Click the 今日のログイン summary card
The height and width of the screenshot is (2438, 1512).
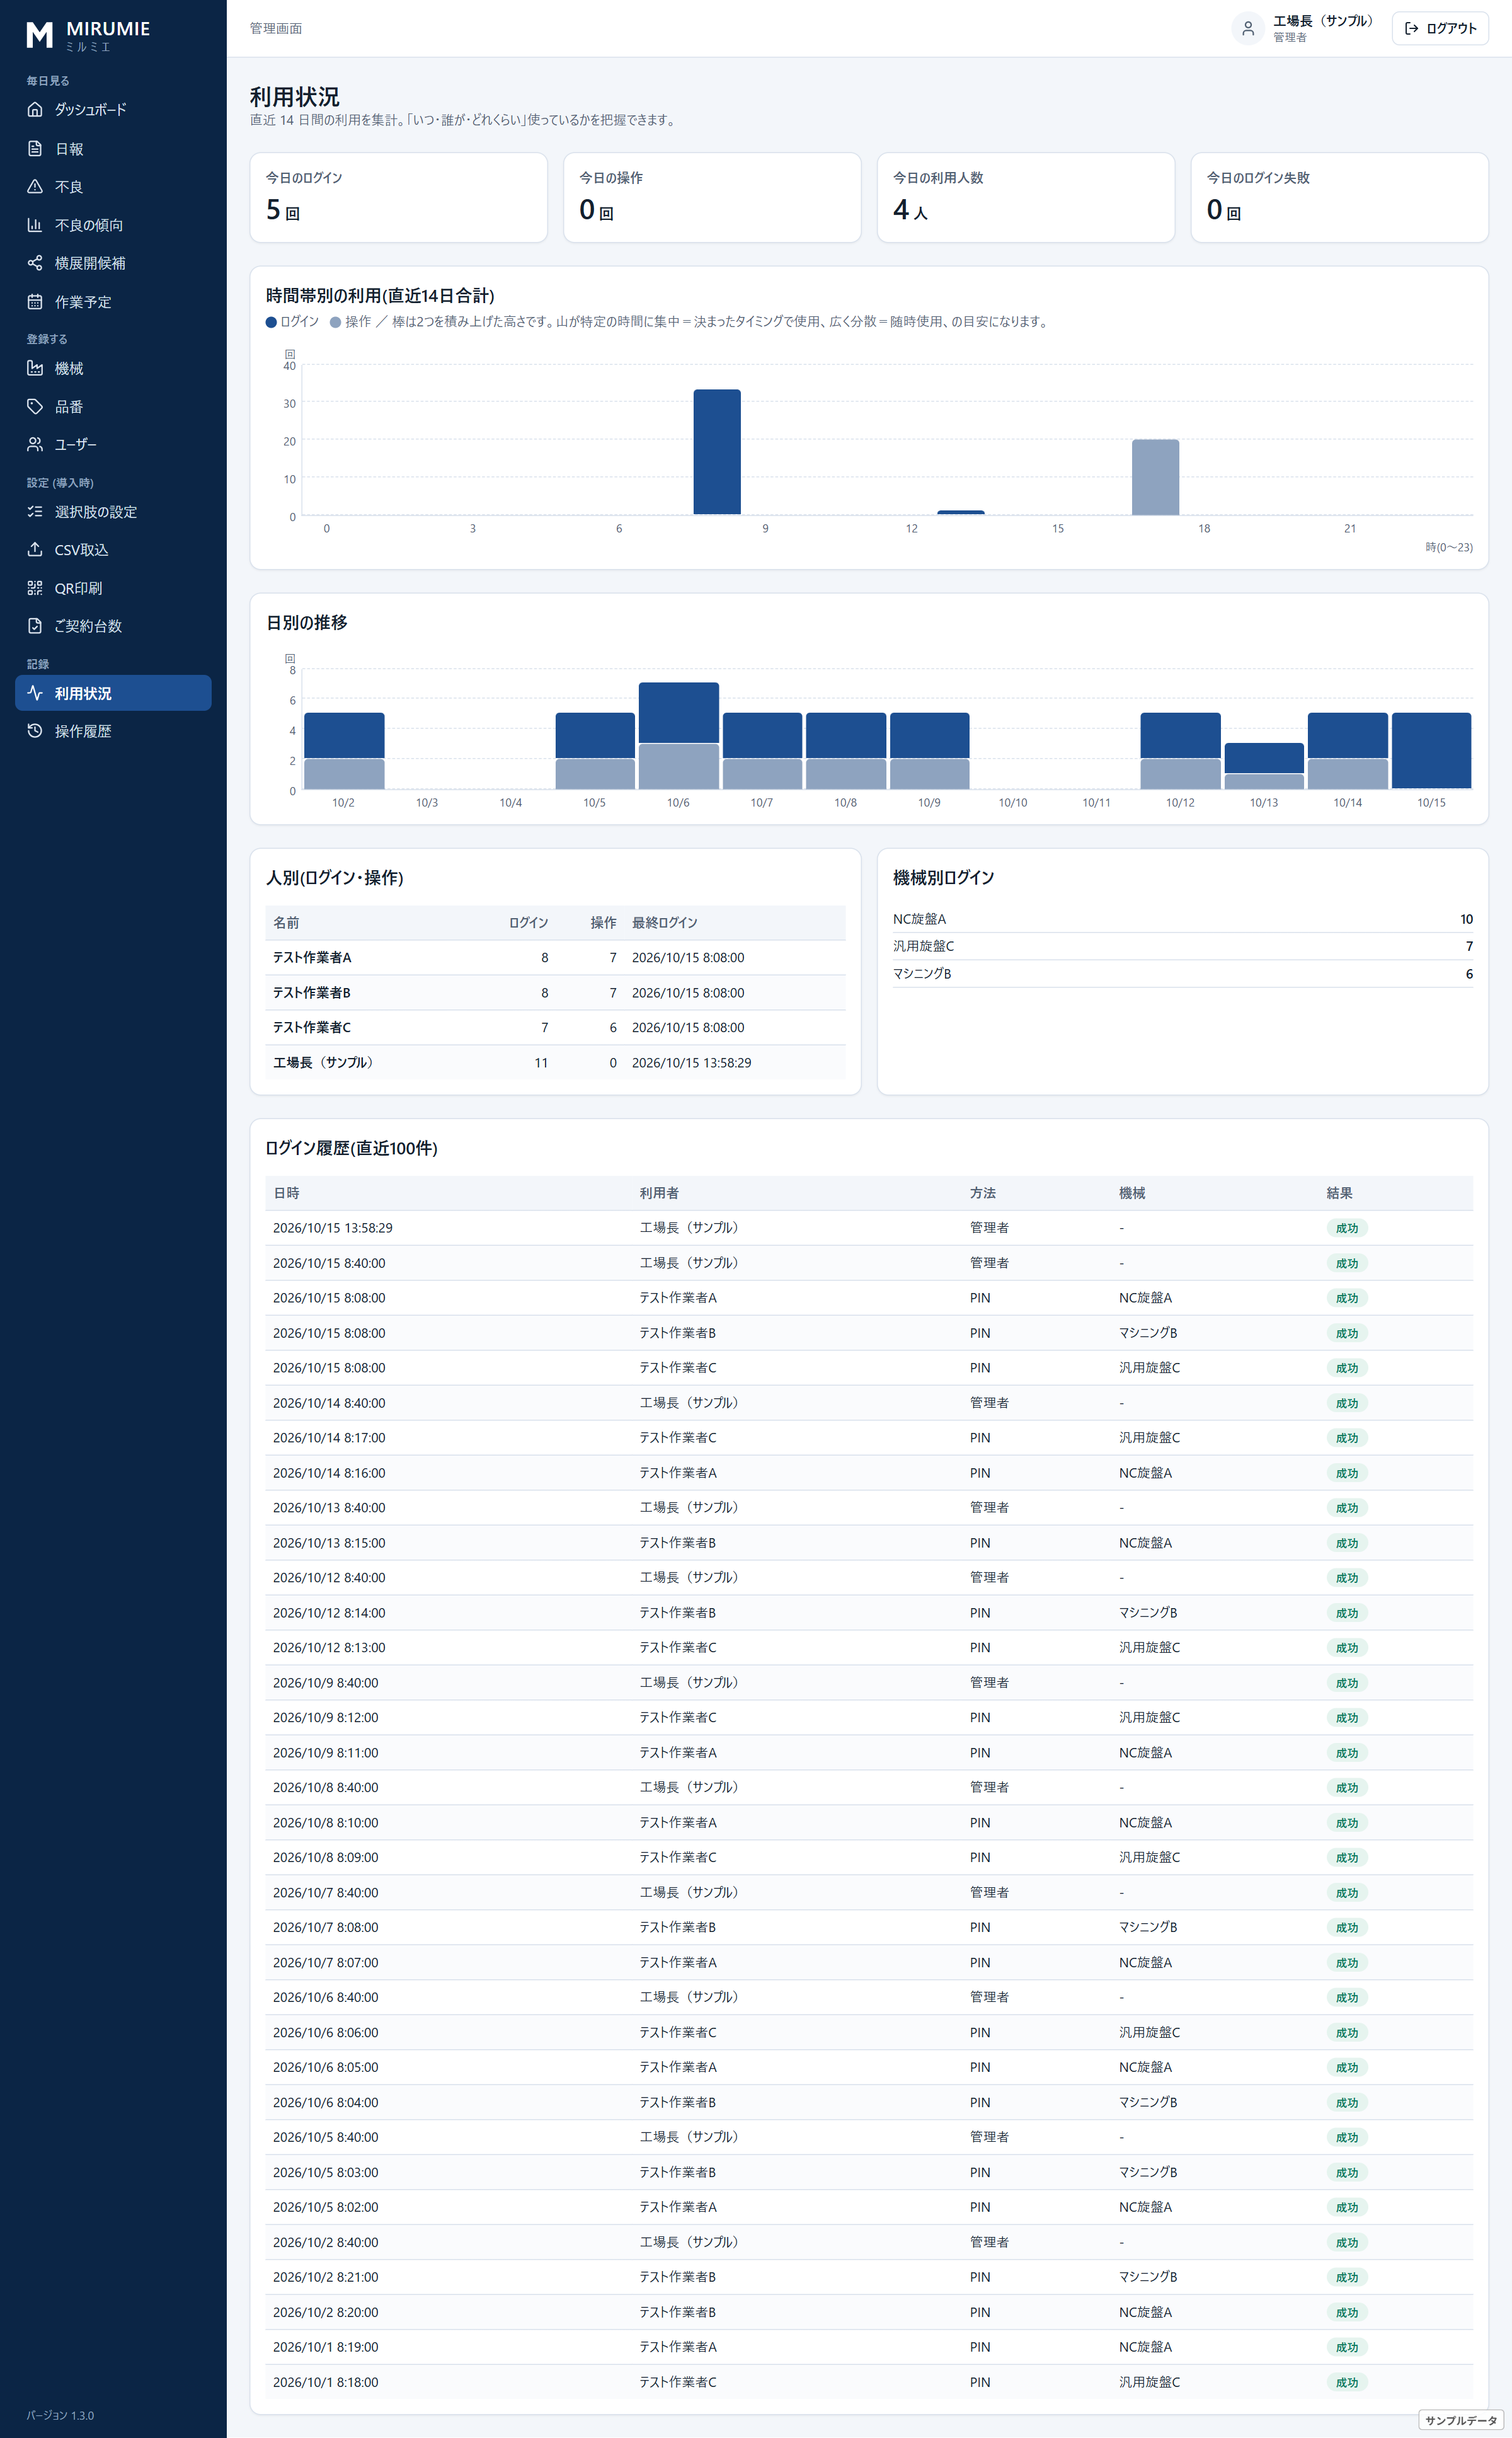coord(398,197)
